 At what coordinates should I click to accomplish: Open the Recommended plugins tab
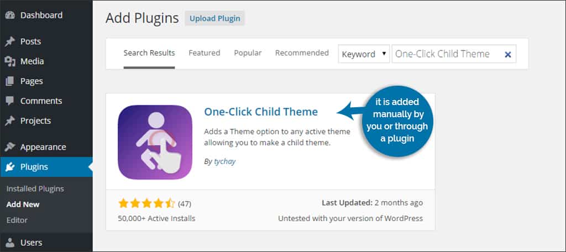coord(302,53)
